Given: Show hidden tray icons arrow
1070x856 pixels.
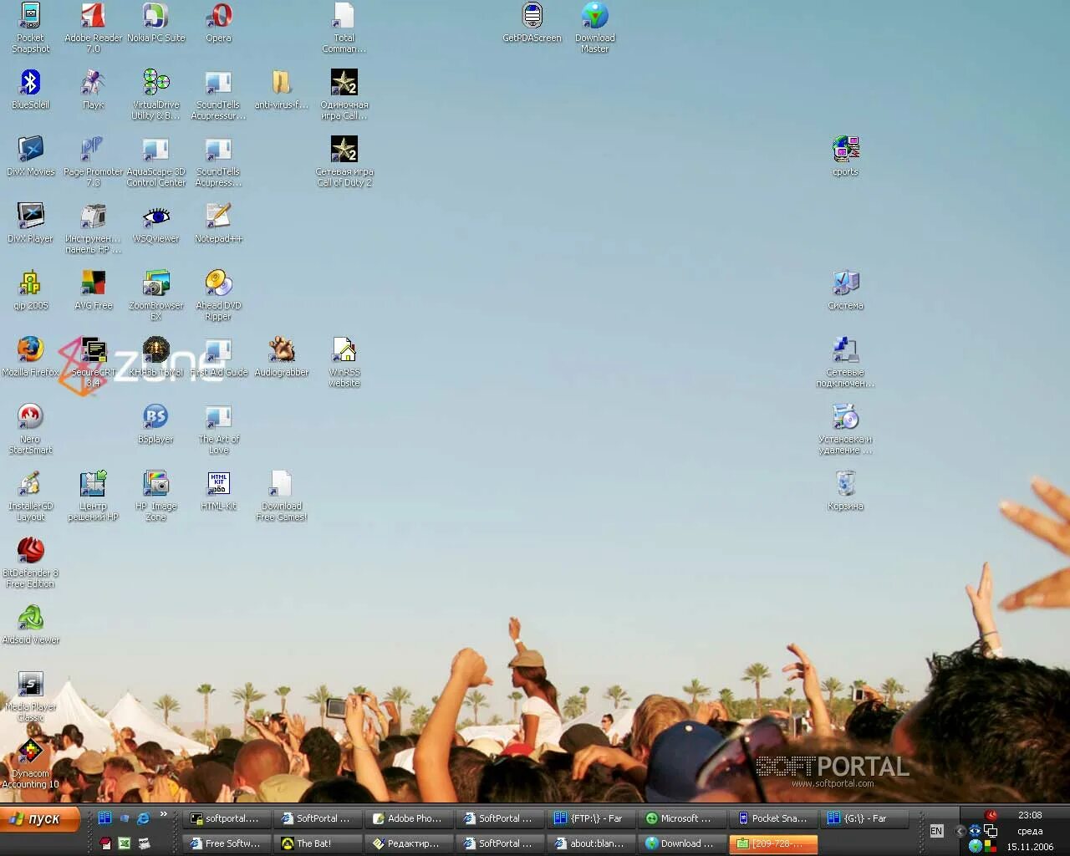Looking at the screenshot, I should pyautogui.click(x=960, y=831).
